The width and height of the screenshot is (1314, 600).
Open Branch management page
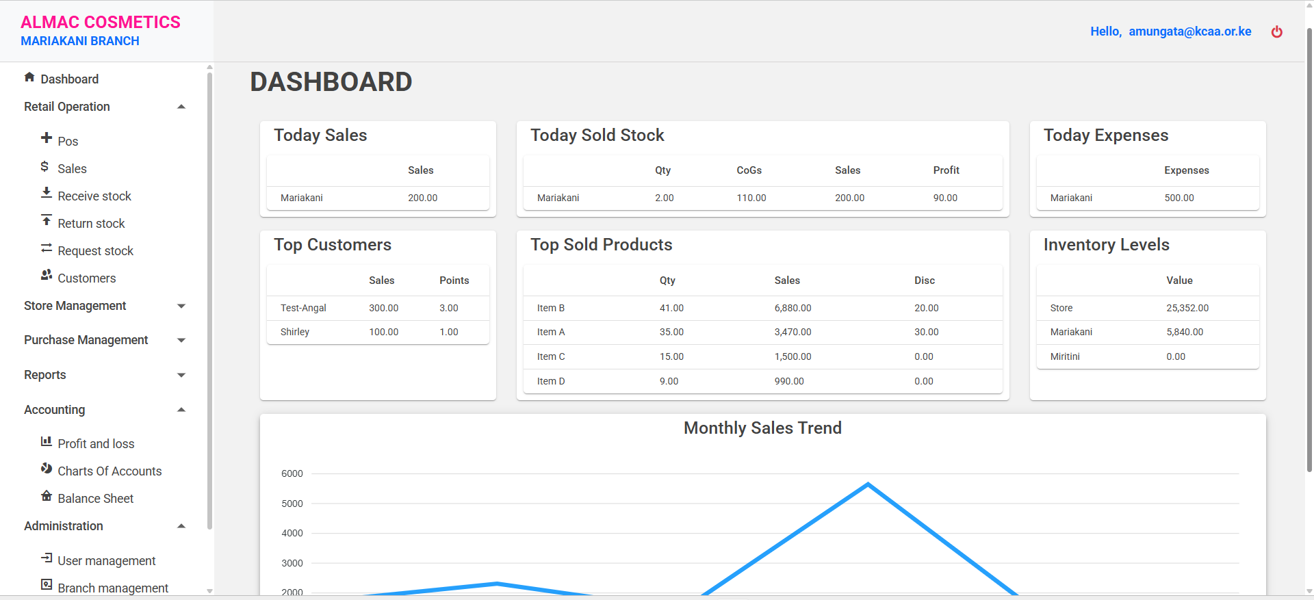(113, 588)
